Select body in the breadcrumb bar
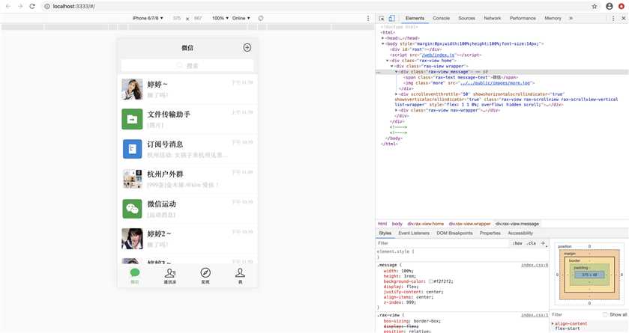Viewport: 629px width, 333px height. tap(397, 224)
